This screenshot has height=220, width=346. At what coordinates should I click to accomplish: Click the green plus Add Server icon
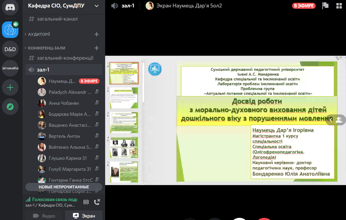[10, 88]
